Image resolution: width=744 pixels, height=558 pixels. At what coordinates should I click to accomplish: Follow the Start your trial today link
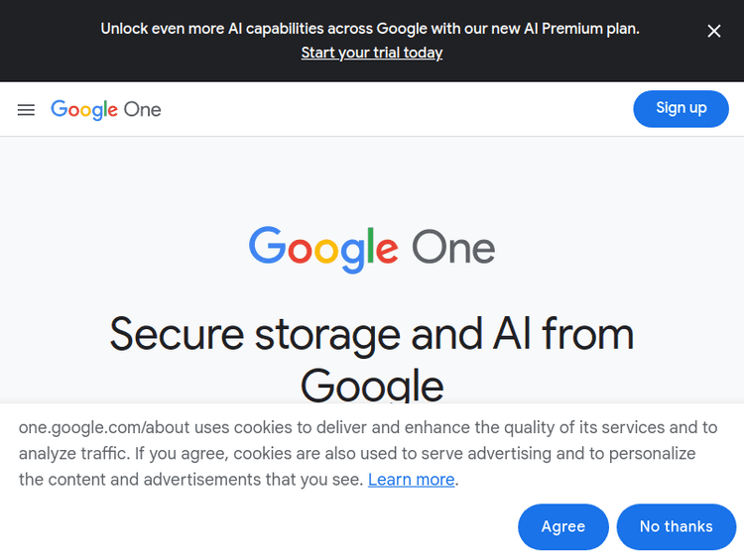coord(372,53)
